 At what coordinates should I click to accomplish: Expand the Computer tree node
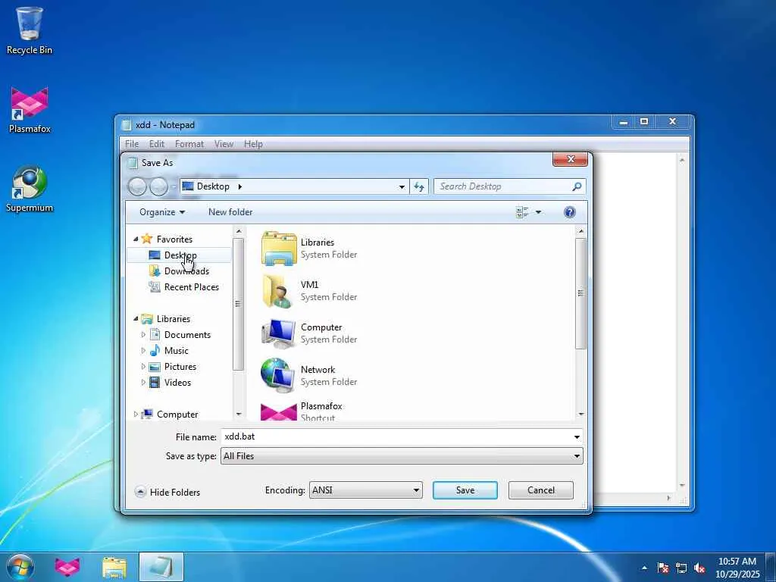point(136,415)
